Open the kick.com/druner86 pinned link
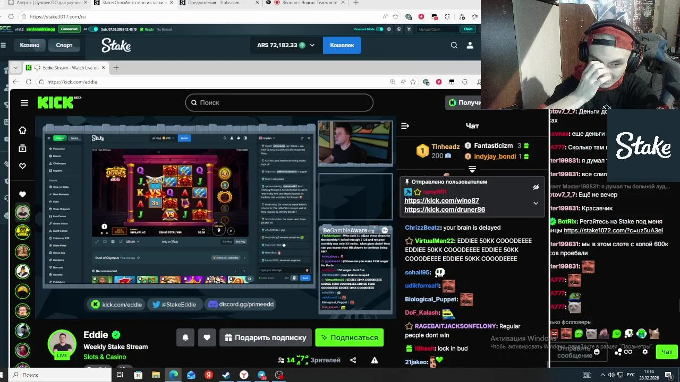 (x=445, y=210)
